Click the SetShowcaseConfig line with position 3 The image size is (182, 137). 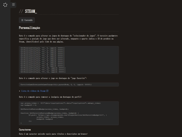pyautogui.click(x=42, y=54)
